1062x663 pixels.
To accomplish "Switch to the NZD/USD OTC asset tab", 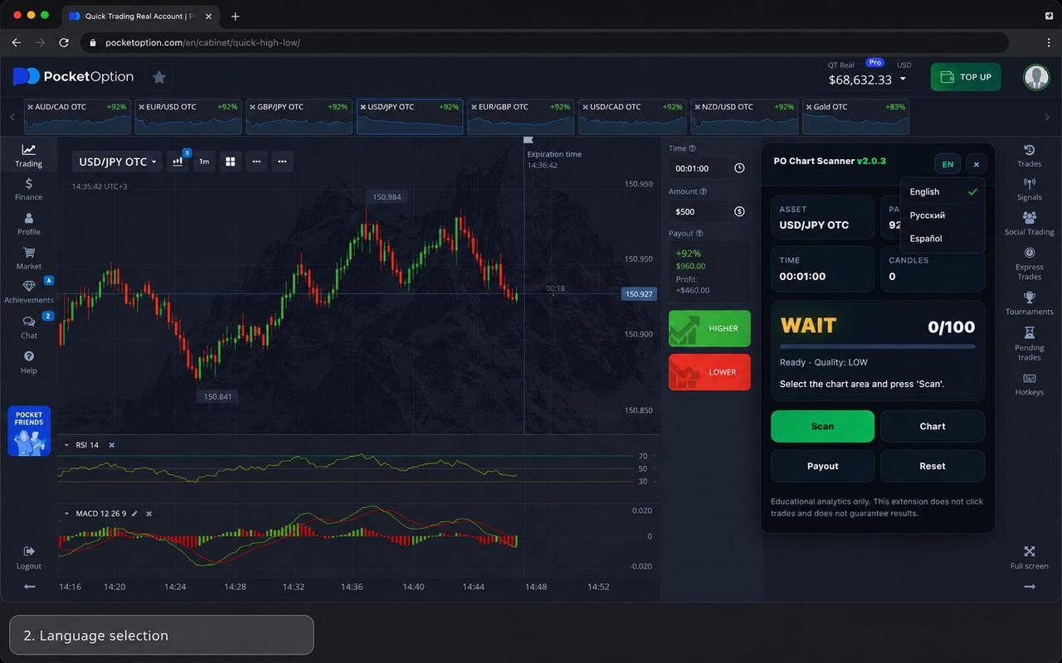I will 744,117.
